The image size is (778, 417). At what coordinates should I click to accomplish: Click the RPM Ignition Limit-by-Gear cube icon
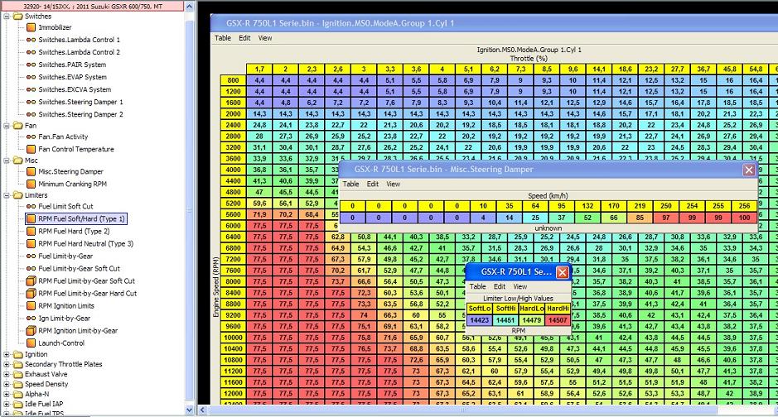tap(31, 331)
